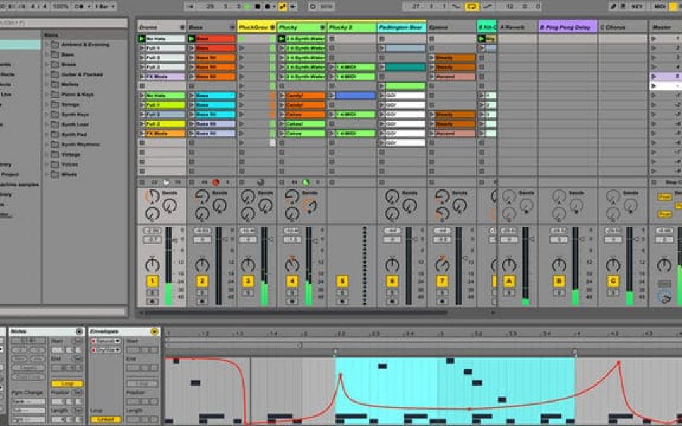Image resolution: width=682 pixels, height=426 pixels.
Task: Select the Padlington Bear track header
Action: (x=402, y=27)
